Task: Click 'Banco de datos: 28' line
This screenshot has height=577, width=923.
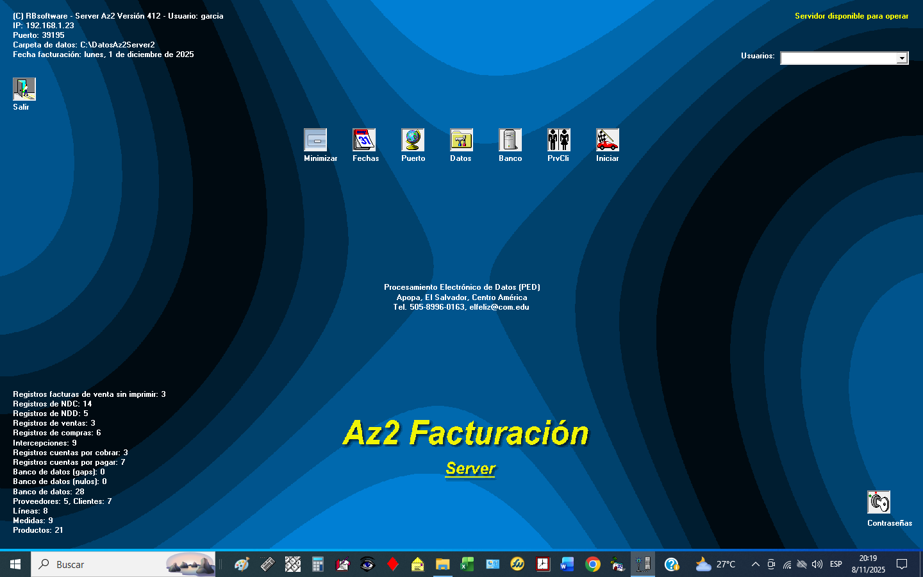Action: click(x=49, y=492)
